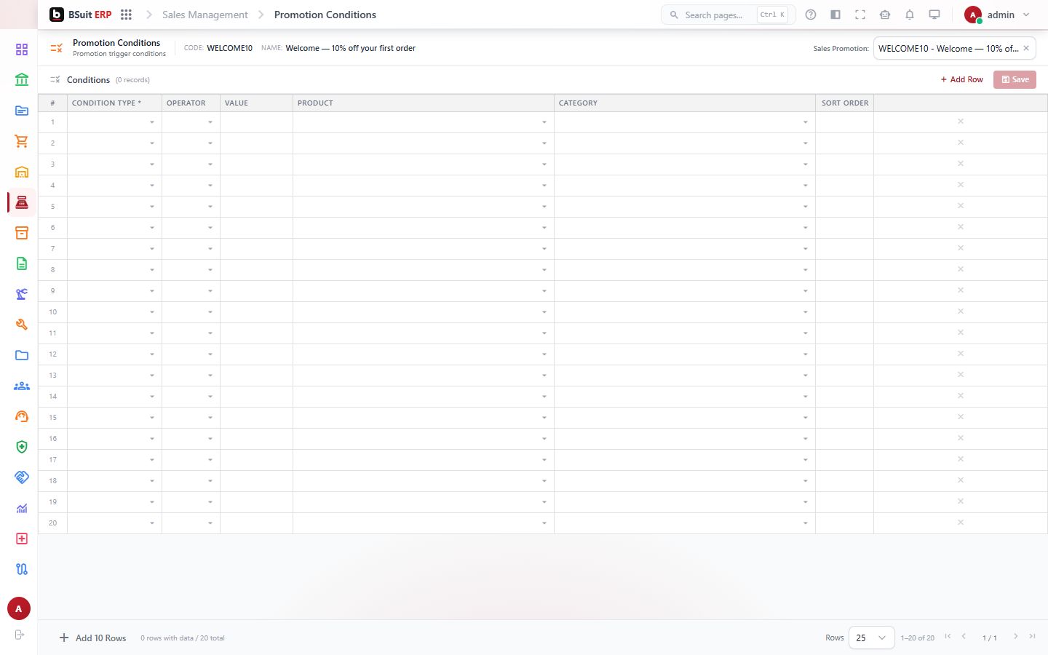Click the logout icon at sidebar bottom
1048x655 pixels.
[20, 635]
